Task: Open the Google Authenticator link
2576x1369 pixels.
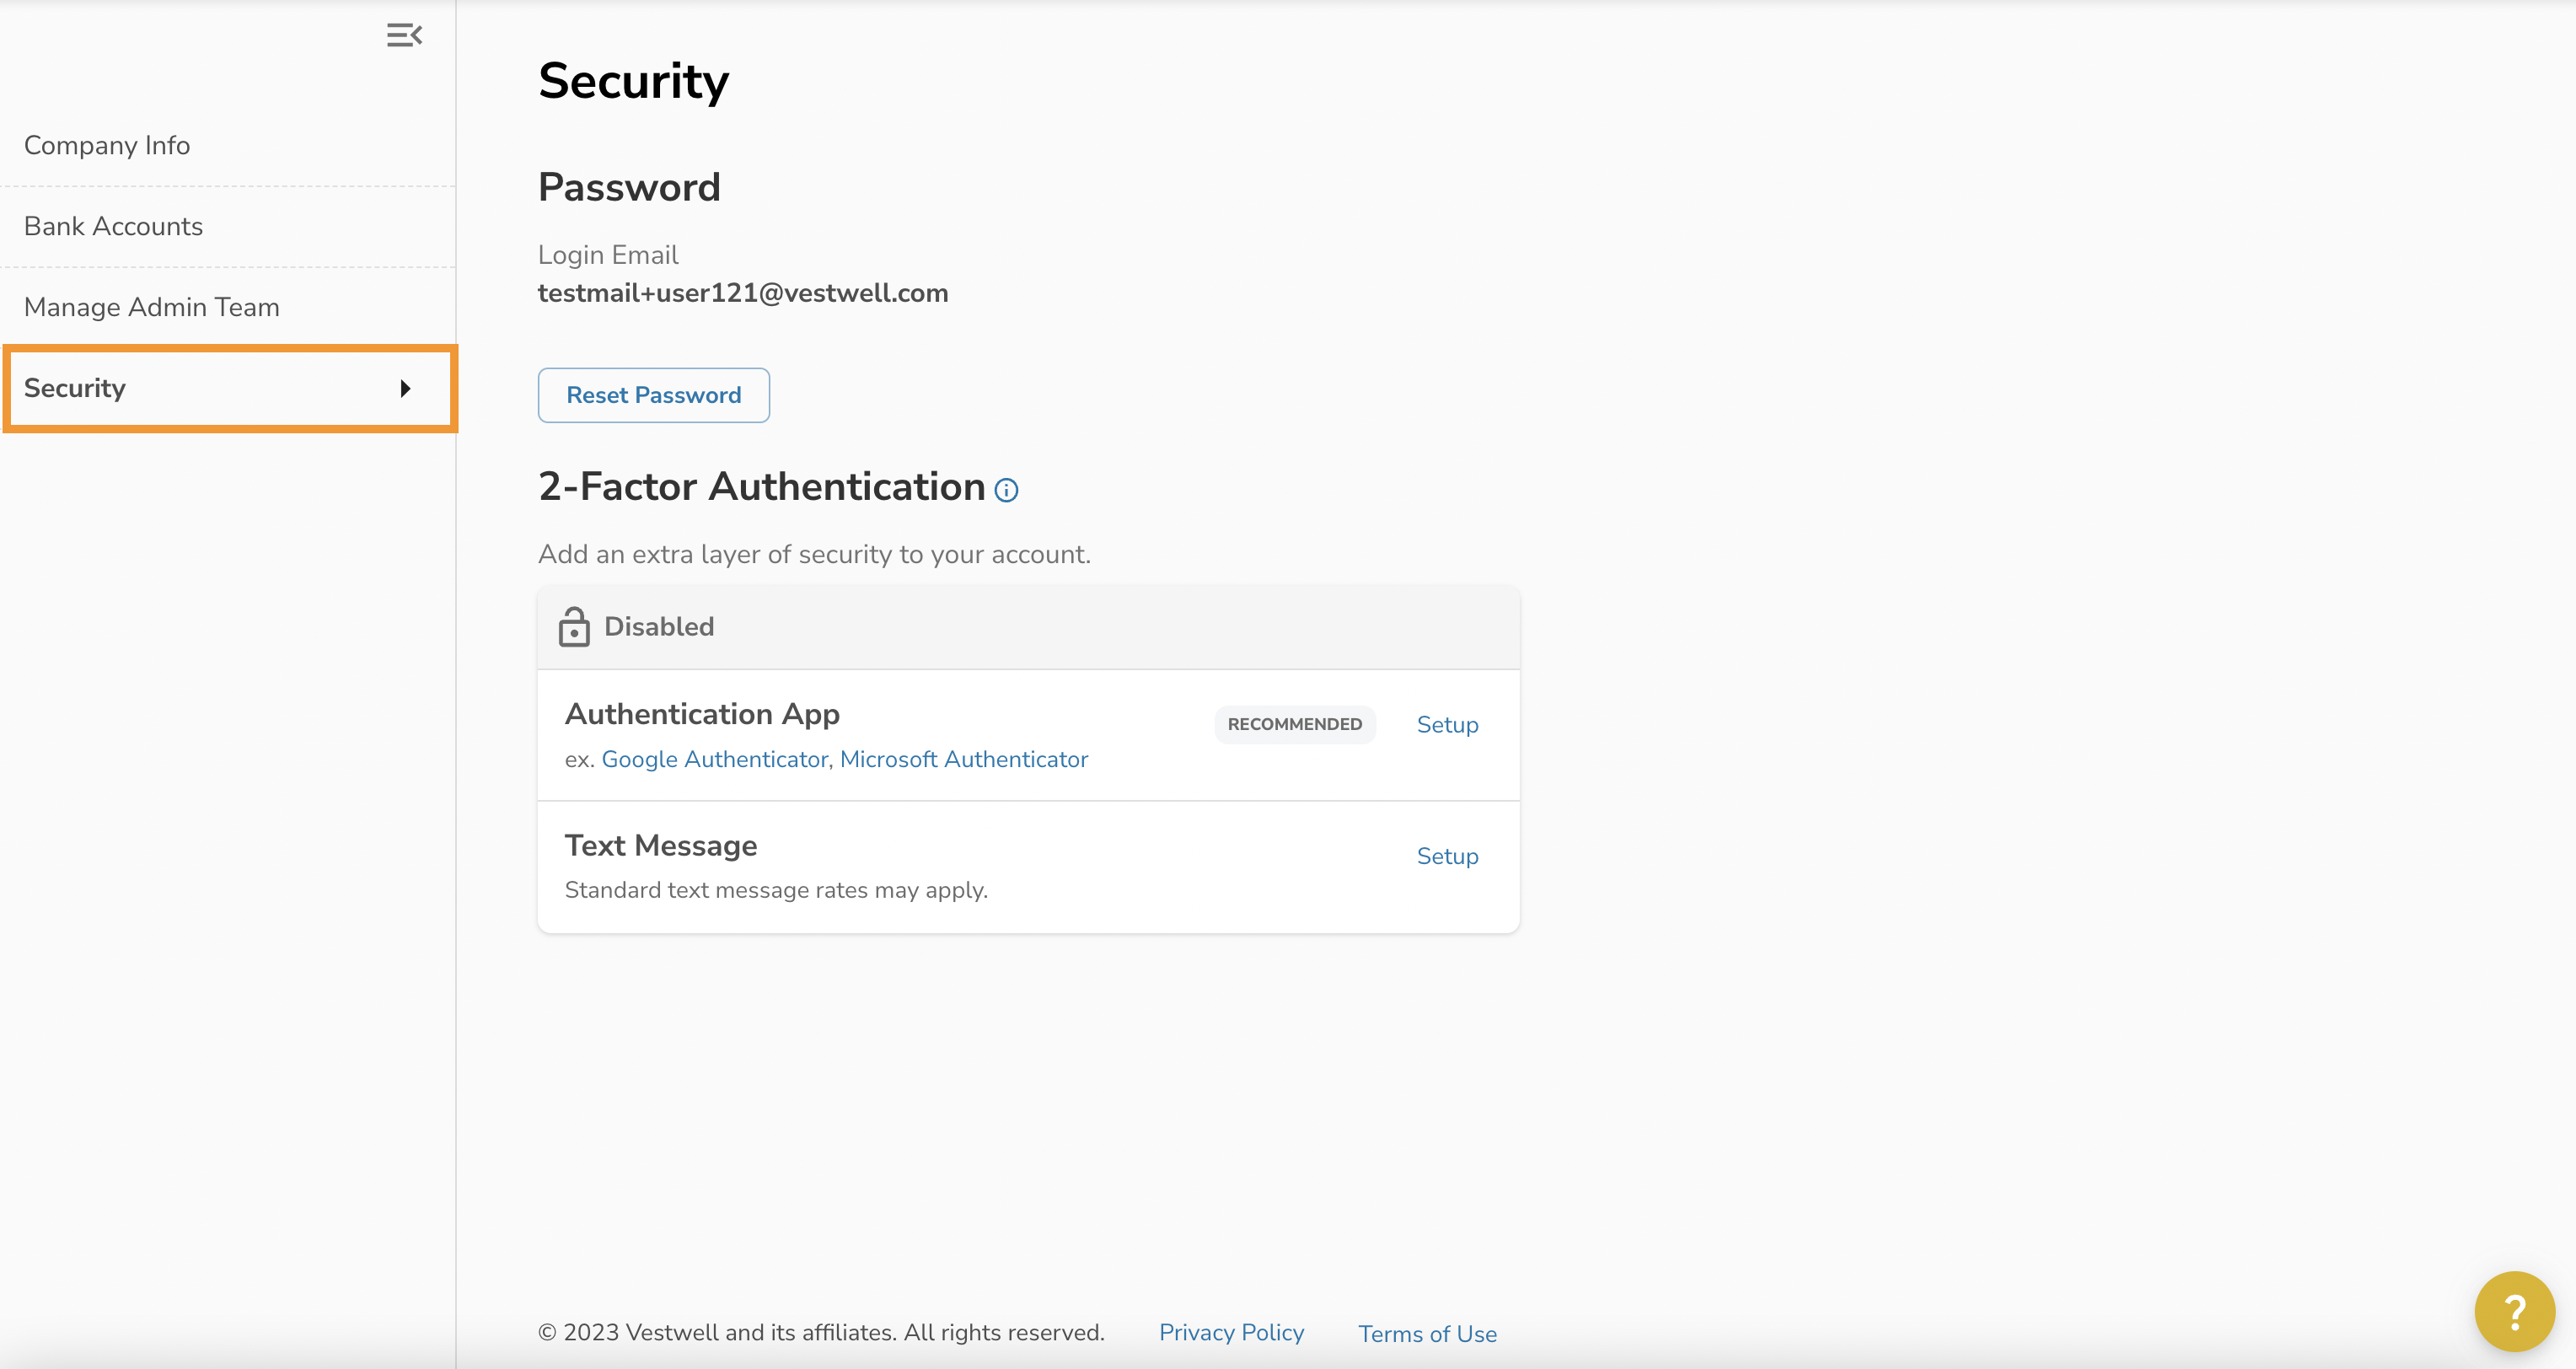Action: point(714,760)
